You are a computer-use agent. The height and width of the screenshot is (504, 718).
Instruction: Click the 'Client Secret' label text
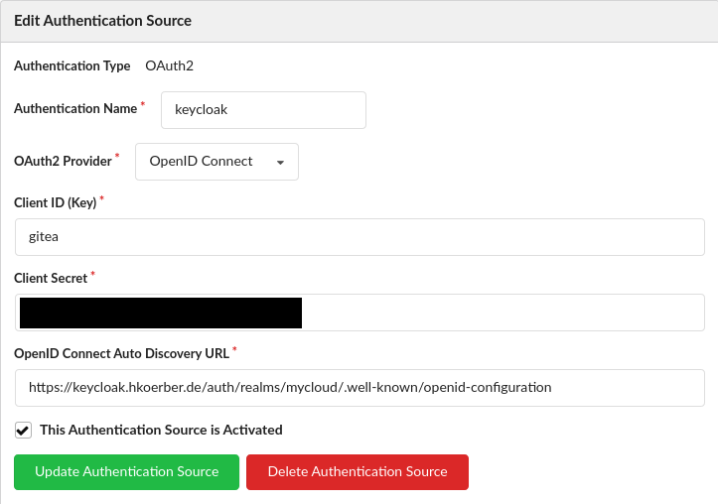coord(51,279)
